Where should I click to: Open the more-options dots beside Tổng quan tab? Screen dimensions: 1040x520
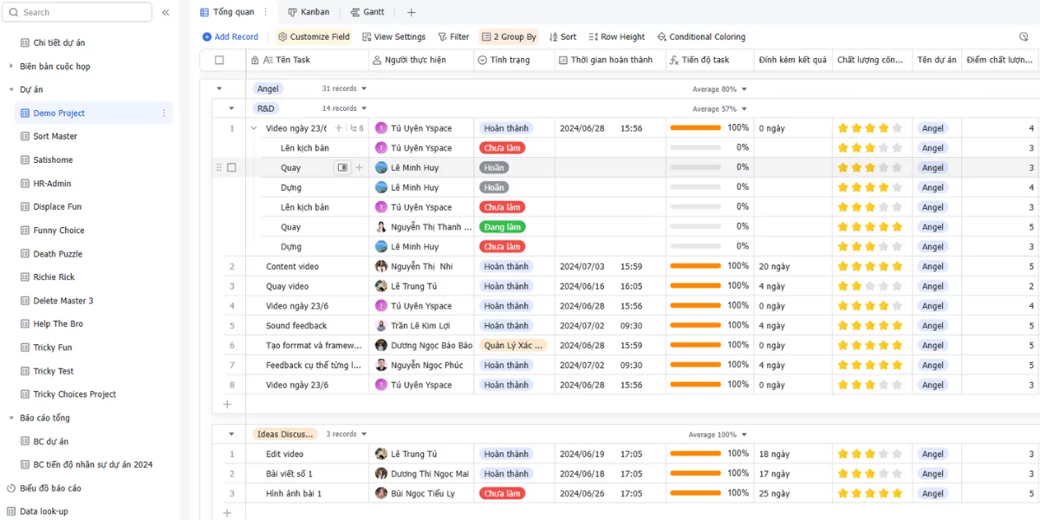(266, 12)
